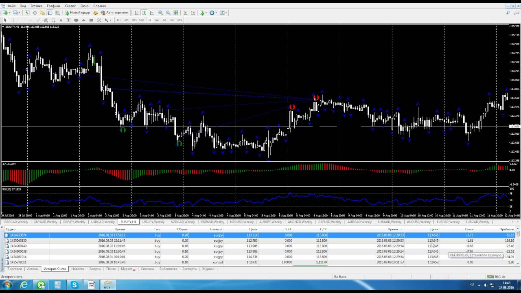
Task: Sort by the Символ column header
Action: point(216,229)
